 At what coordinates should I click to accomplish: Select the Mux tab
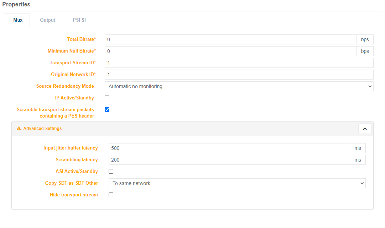click(18, 20)
